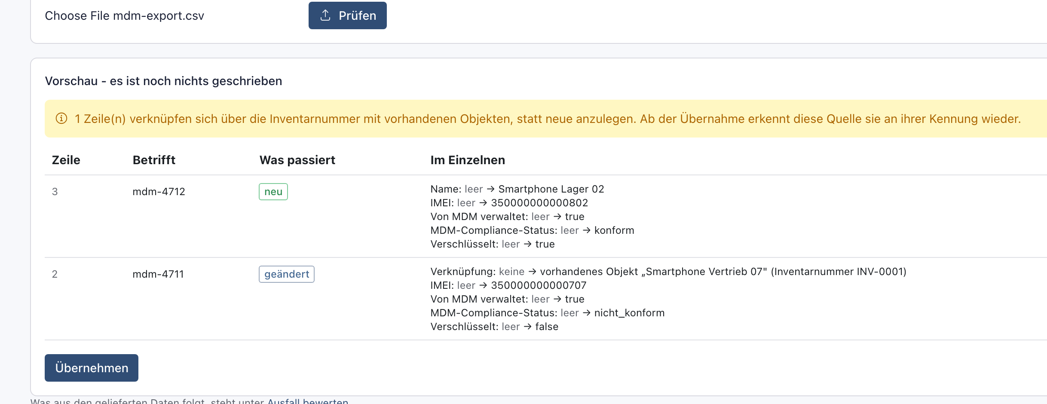Click the info icon in the yellow notice

tap(61, 119)
